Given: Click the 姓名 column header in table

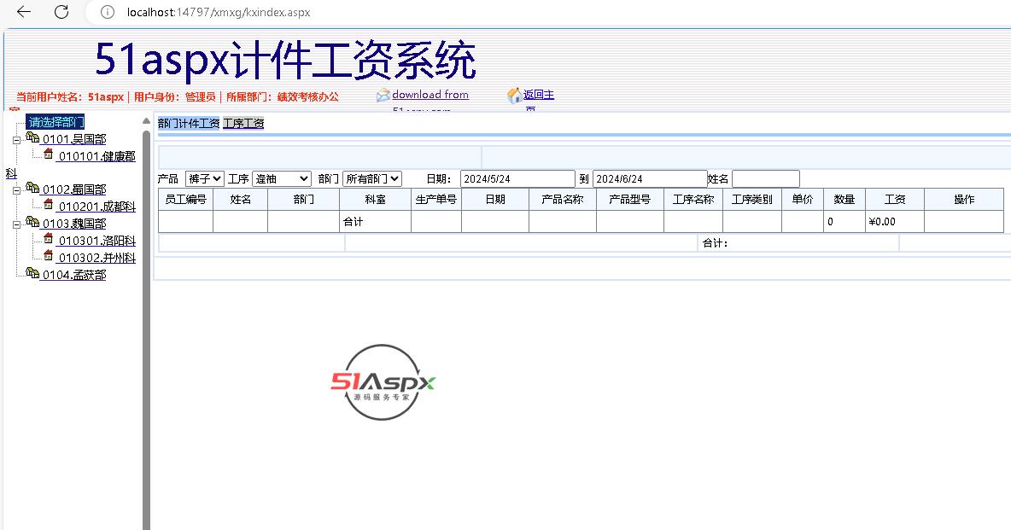Looking at the screenshot, I should 241,199.
